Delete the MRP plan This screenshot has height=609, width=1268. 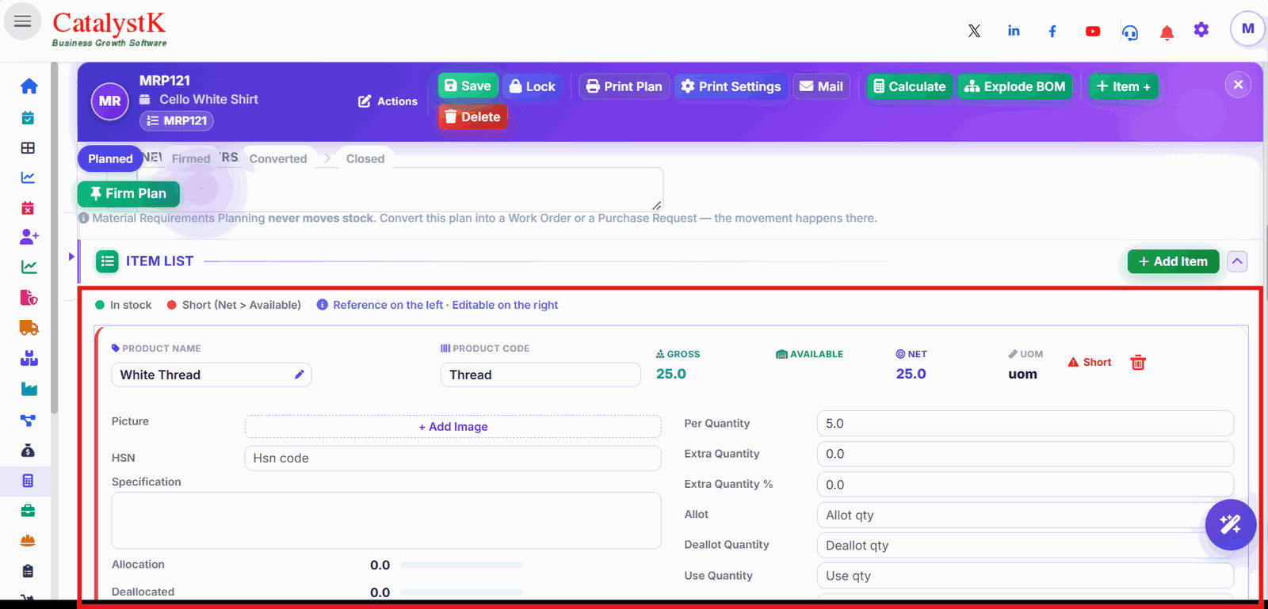pyautogui.click(x=473, y=116)
